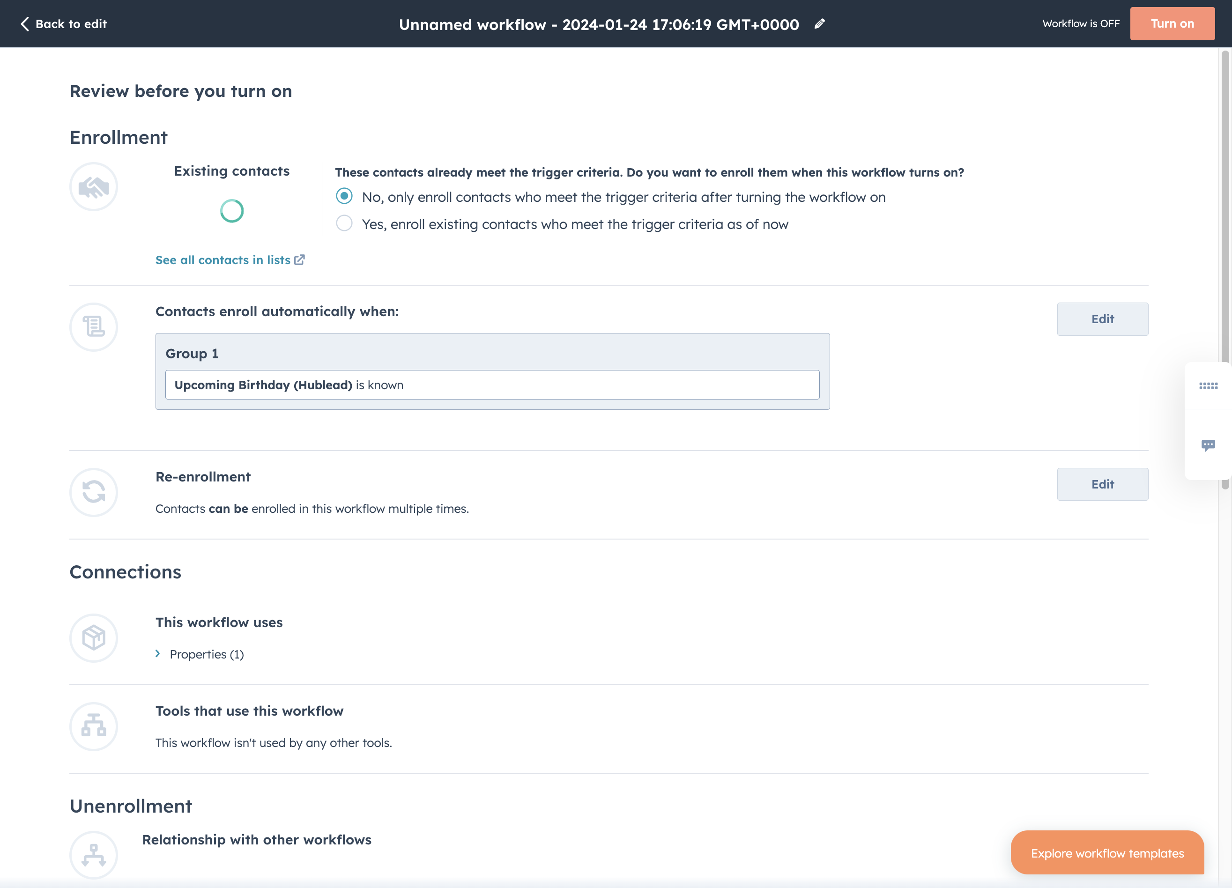The height and width of the screenshot is (888, 1232).
Task: Open the chat bubble feedback icon
Action: (x=1208, y=445)
